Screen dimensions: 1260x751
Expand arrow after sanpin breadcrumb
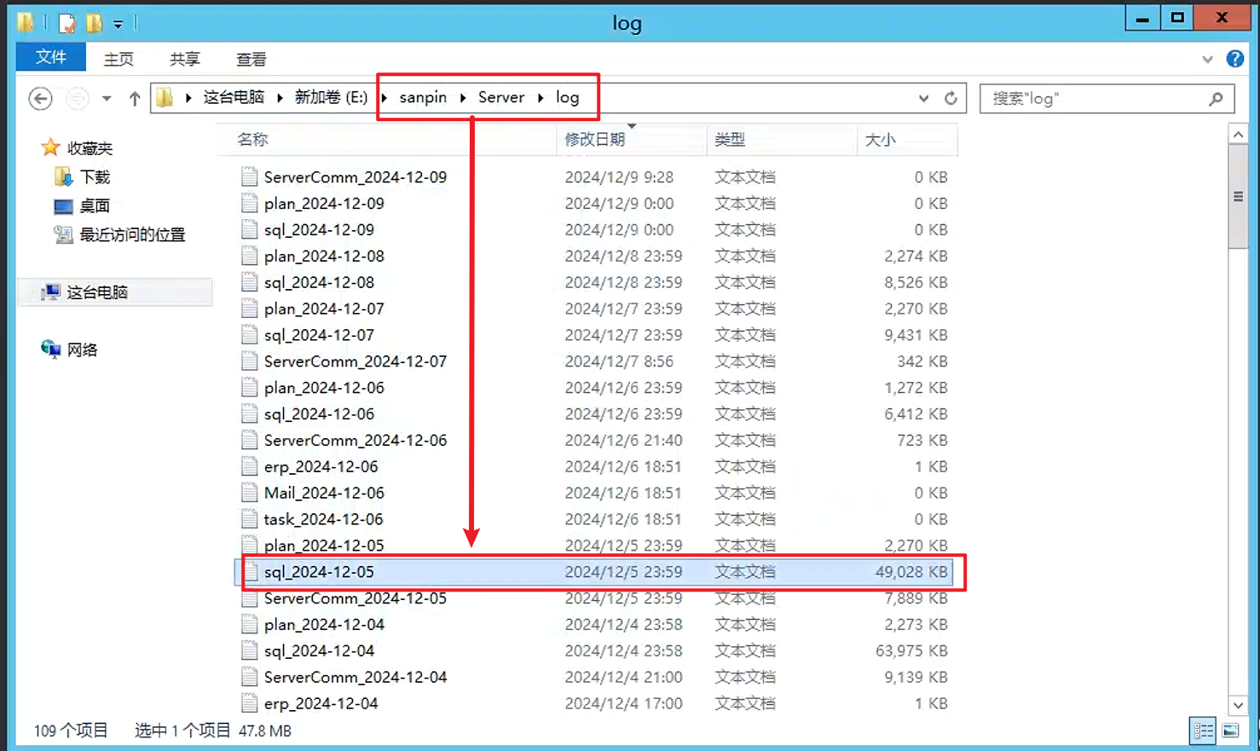462,98
